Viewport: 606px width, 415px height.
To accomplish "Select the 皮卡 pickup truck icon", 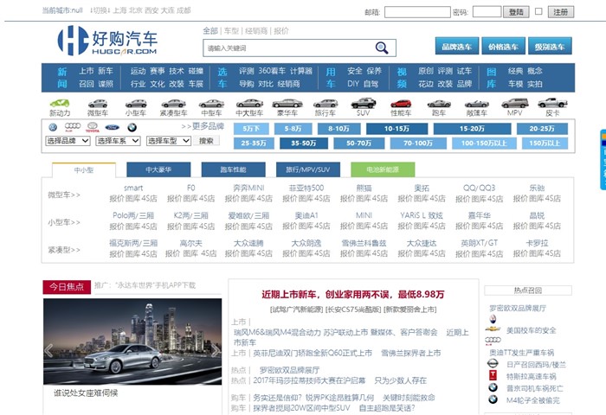I will [552, 103].
